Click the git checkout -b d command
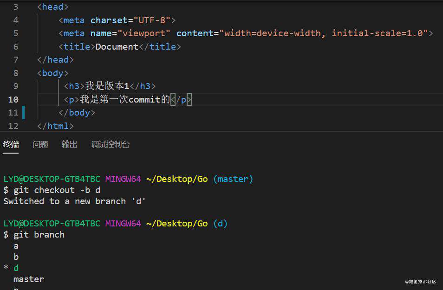443x290 pixels. [57, 190]
